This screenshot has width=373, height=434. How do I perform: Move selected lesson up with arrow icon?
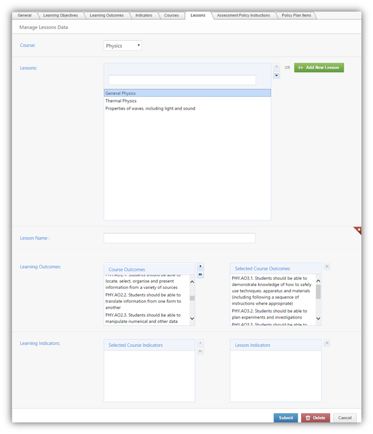click(277, 66)
